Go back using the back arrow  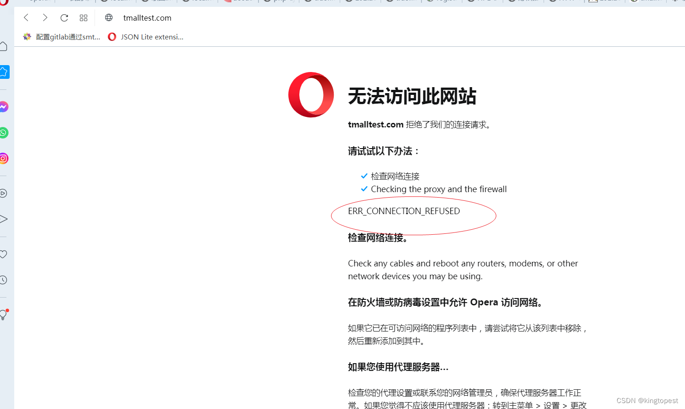click(x=26, y=18)
